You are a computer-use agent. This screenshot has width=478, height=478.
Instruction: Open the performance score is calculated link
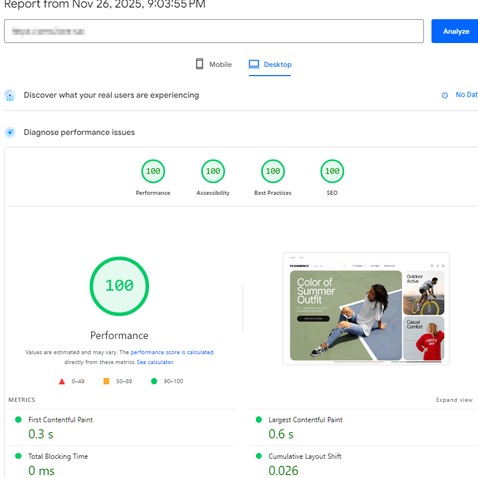tap(172, 352)
